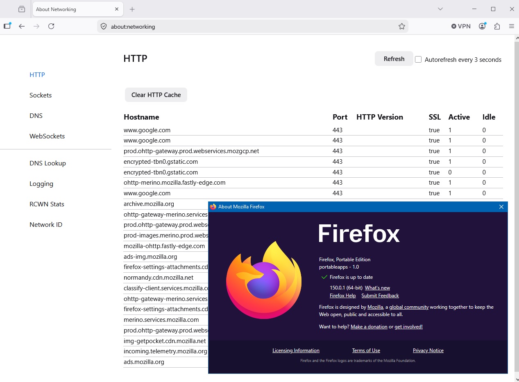
Task: Open the VPN toolbar button
Action: 461,26
